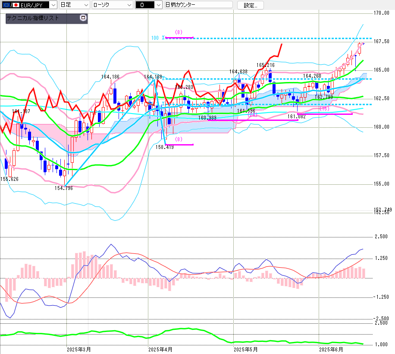The width and height of the screenshot is (395, 354).
Task: Click the 2025年5月 date label
Action: (x=246, y=349)
